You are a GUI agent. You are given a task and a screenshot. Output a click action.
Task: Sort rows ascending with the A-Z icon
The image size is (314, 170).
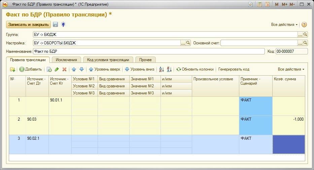[161, 69]
